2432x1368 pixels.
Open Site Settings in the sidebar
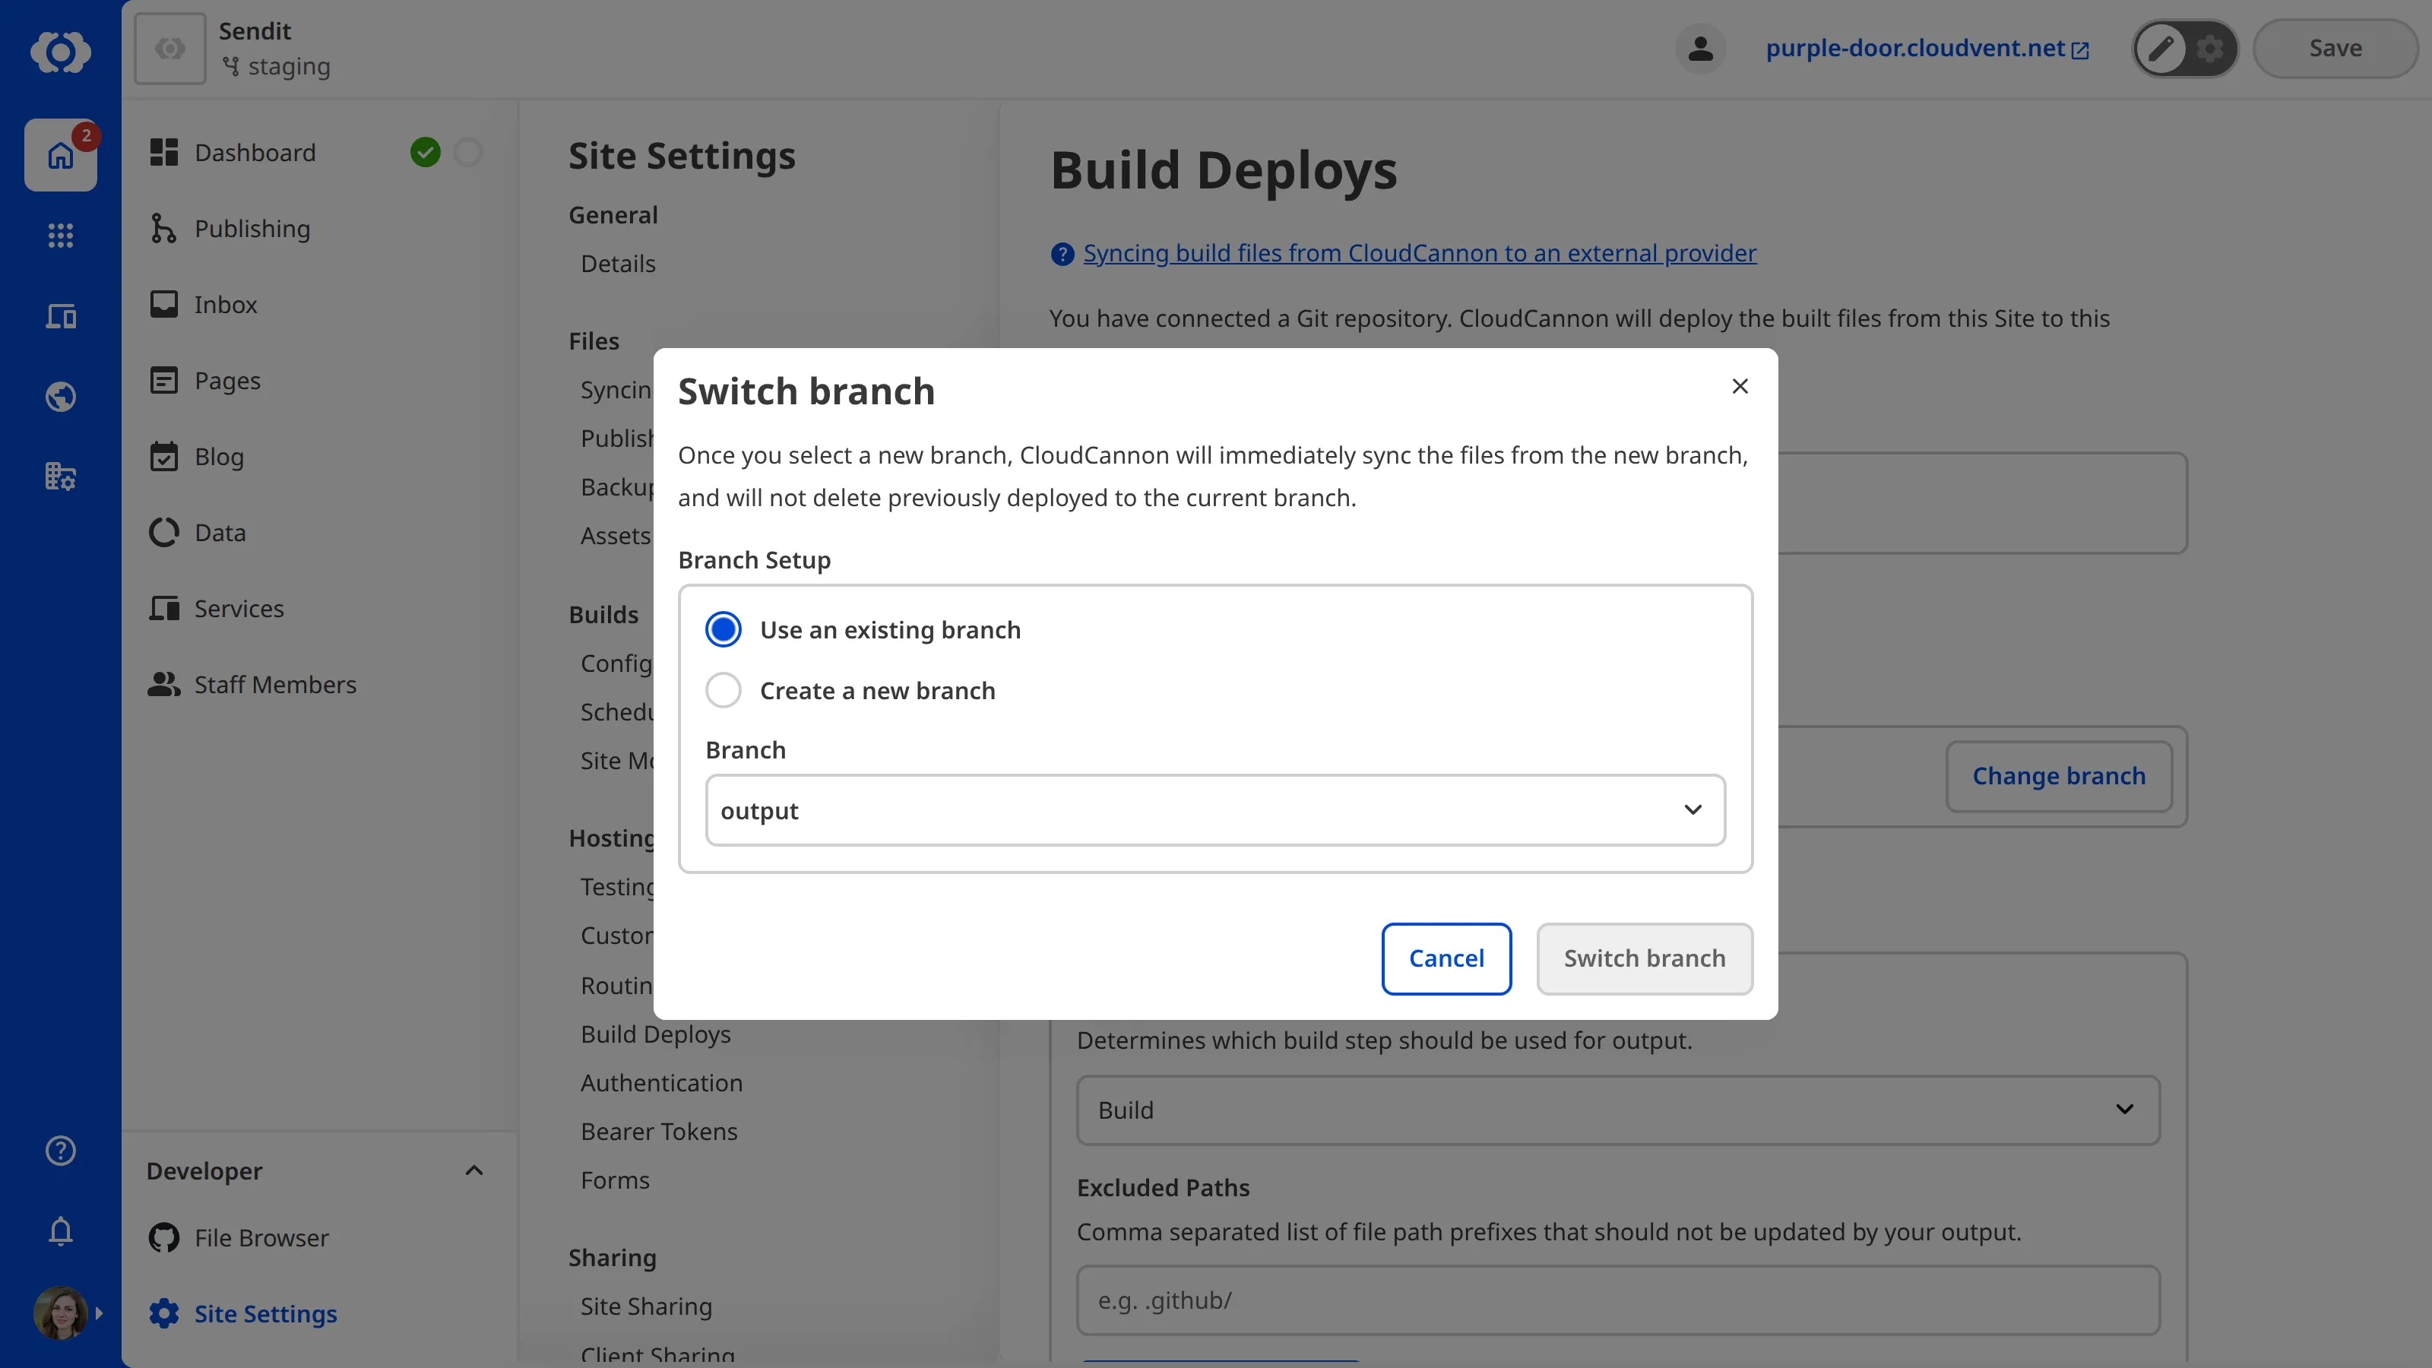click(265, 1314)
